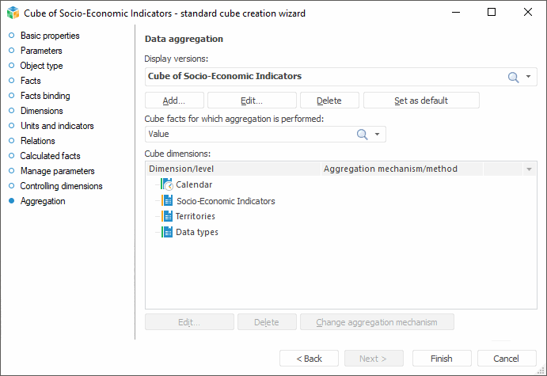Screen dimensions: 547x376
Task: Click the Socio-Economic Indicators dimension icon
Action: 166,200
